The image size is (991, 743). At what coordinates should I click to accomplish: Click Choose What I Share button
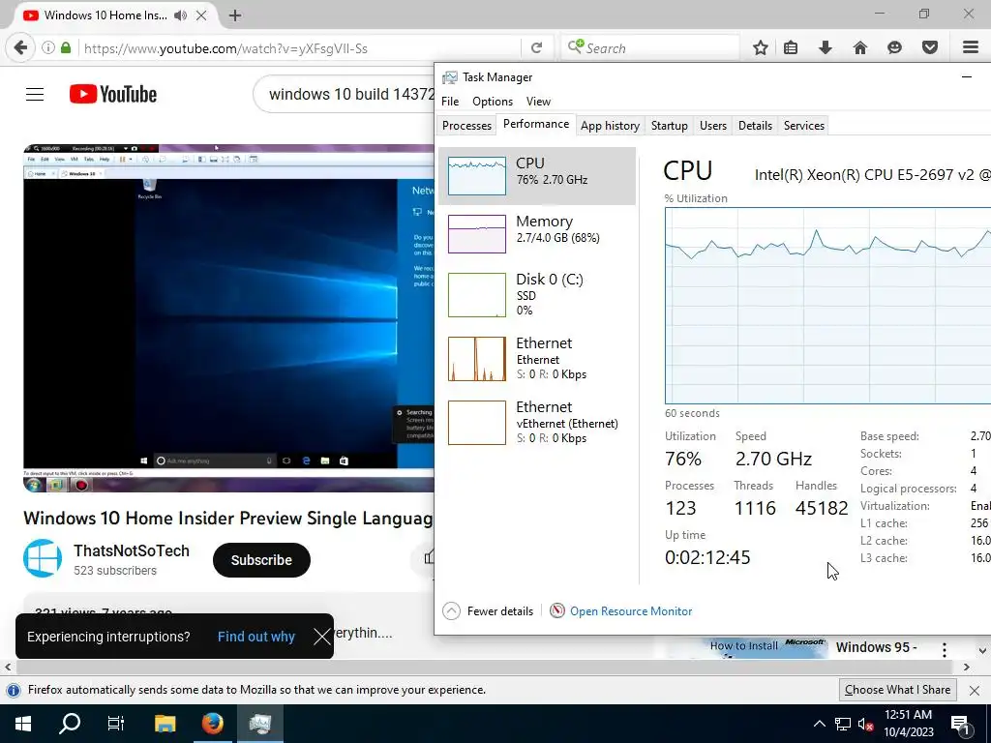[x=897, y=690]
